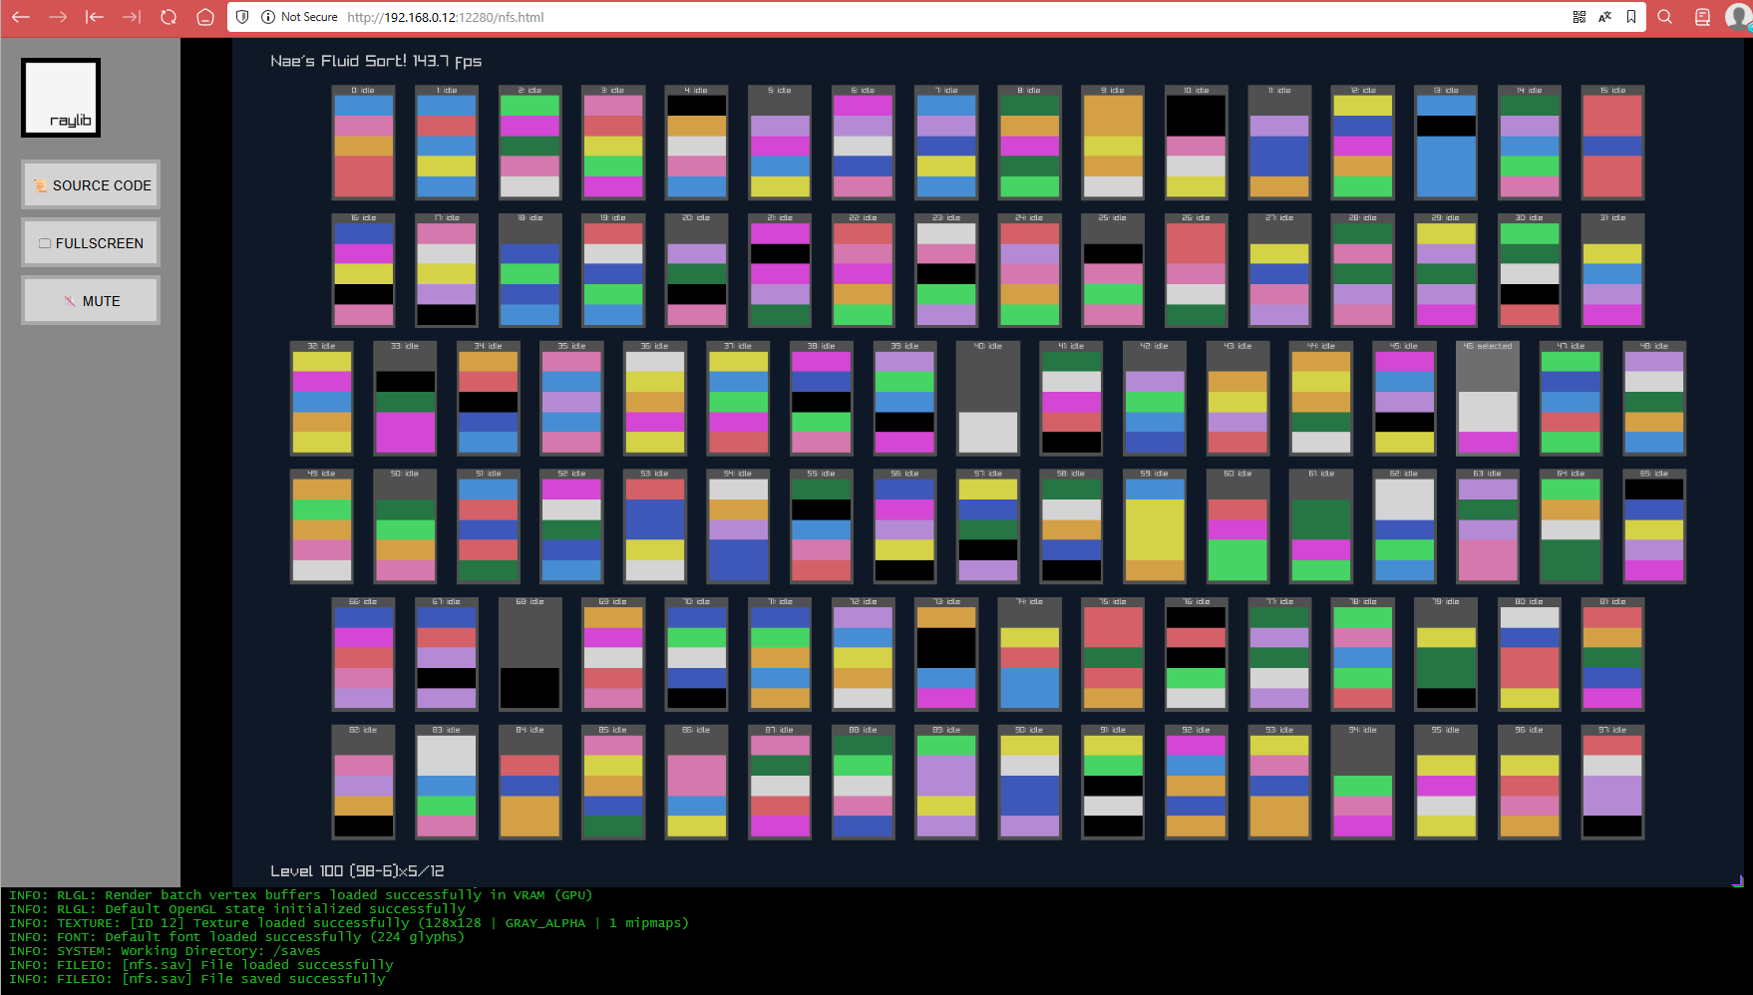Screen dimensions: 1753x995
Task: Click the search magnifier icon in toolbar
Action: click(1665, 17)
